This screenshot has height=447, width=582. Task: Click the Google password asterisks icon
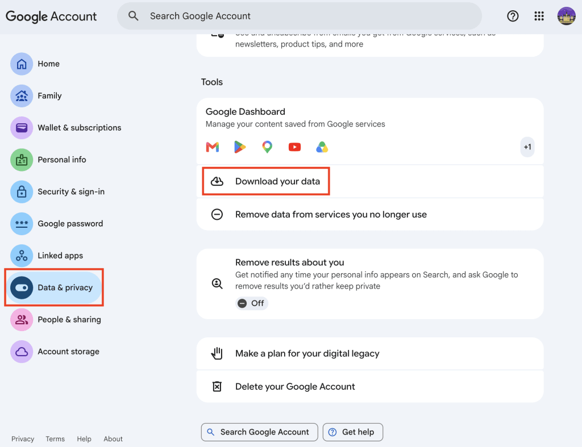coord(22,224)
